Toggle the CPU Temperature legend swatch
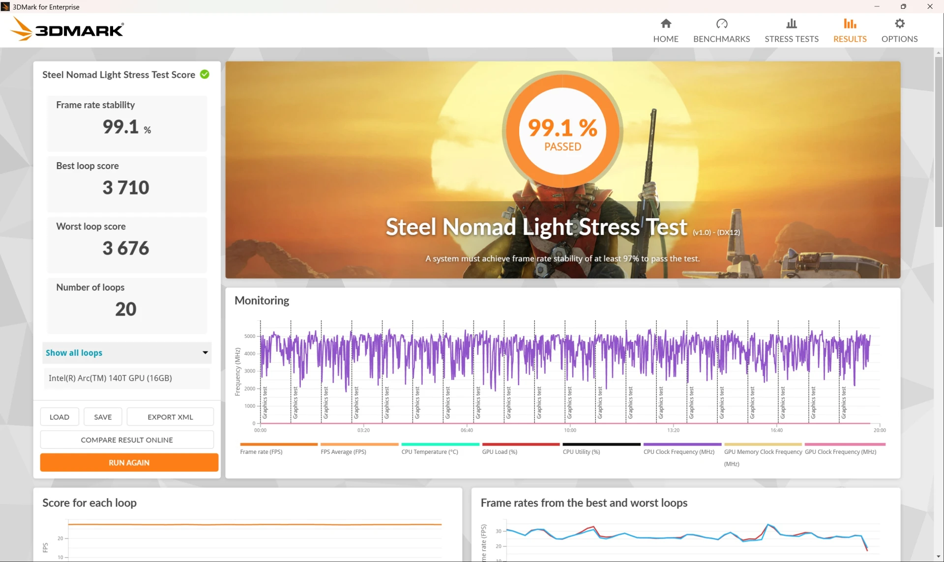The height and width of the screenshot is (562, 944). pyautogui.click(x=440, y=445)
